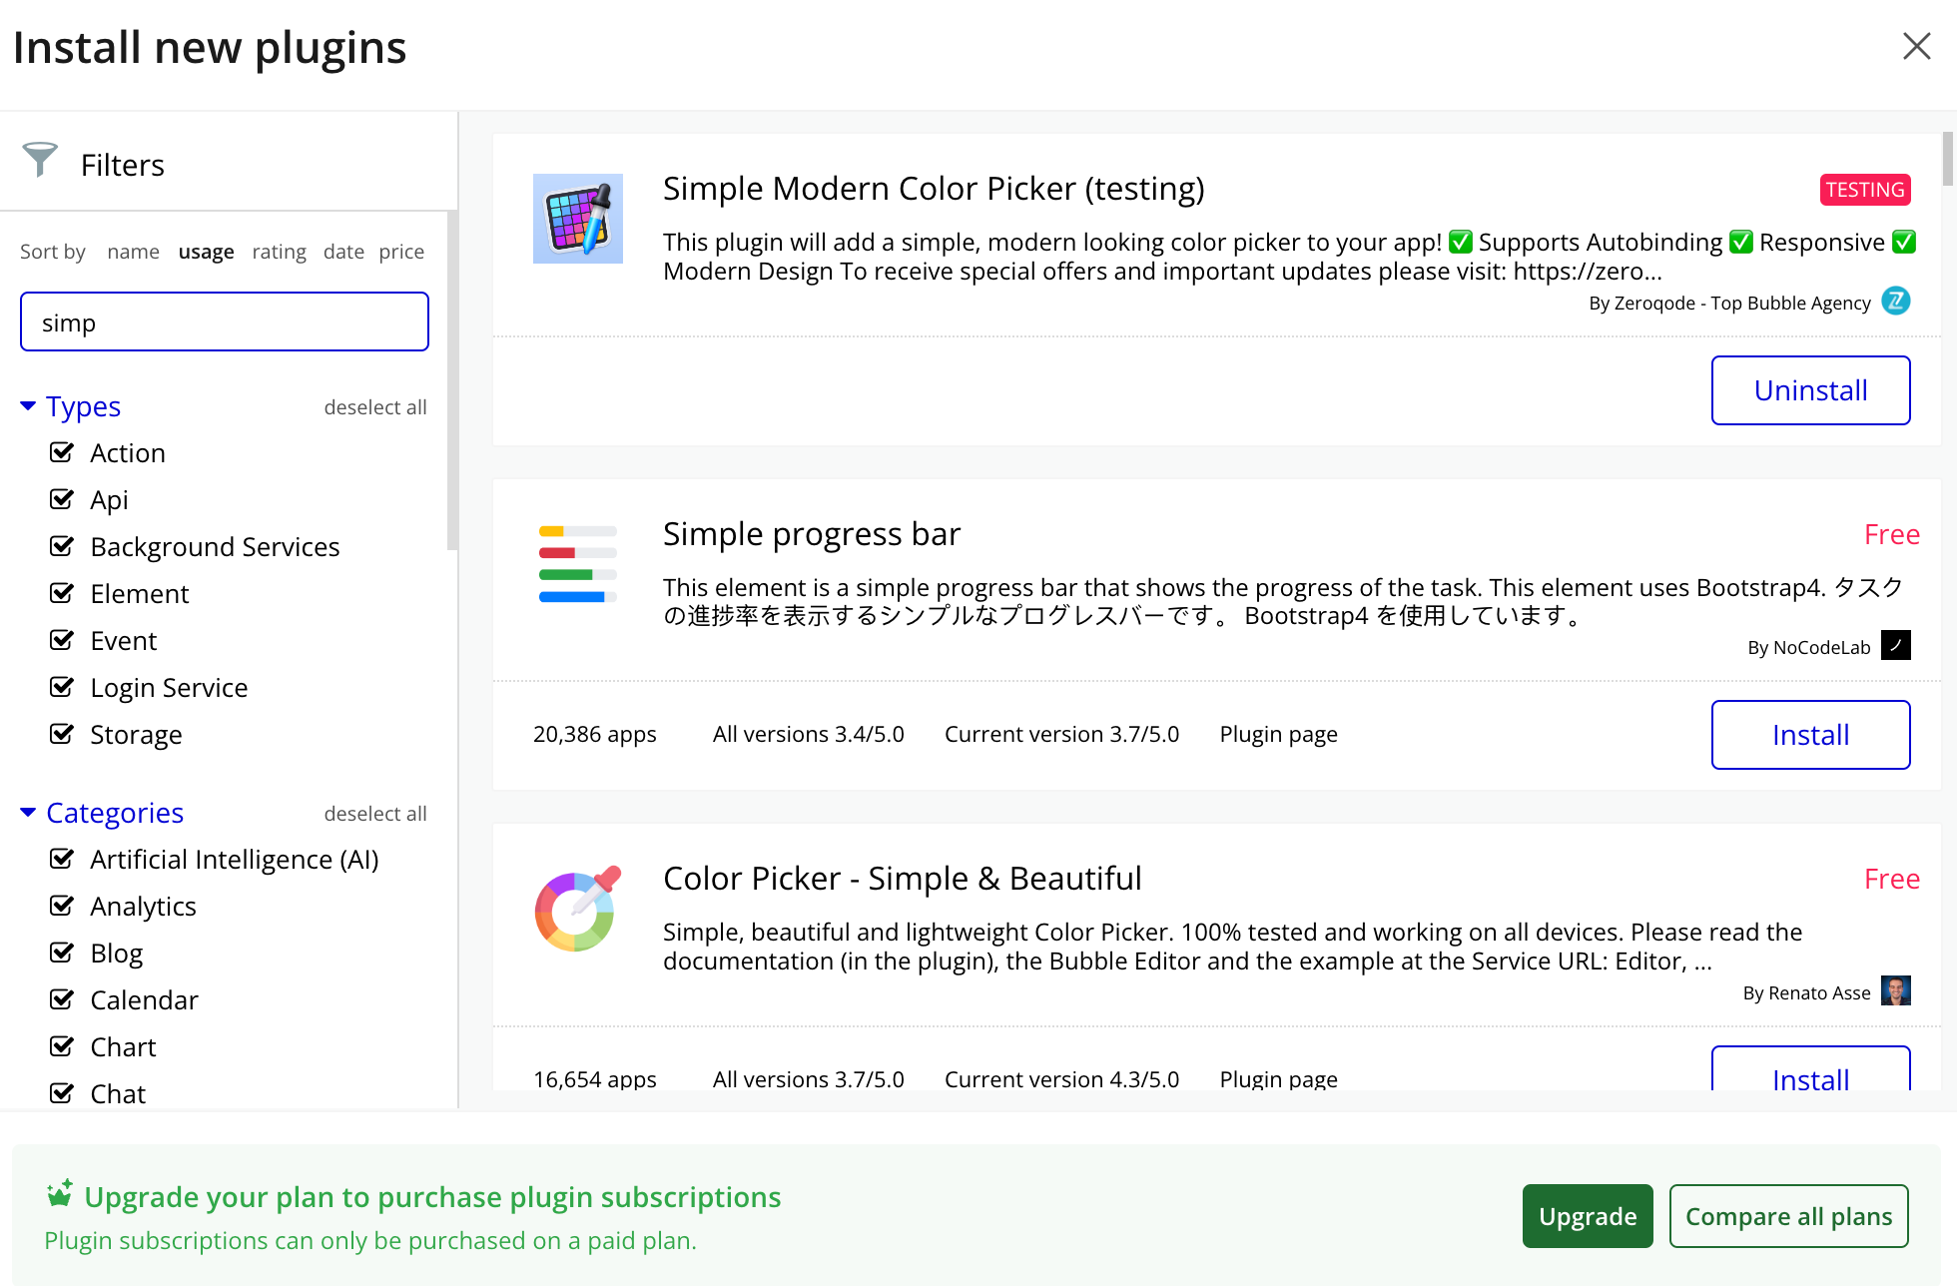Click the Simple progress bar plugin icon
Screen dimensions: 1957x1286
[x=578, y=564]
